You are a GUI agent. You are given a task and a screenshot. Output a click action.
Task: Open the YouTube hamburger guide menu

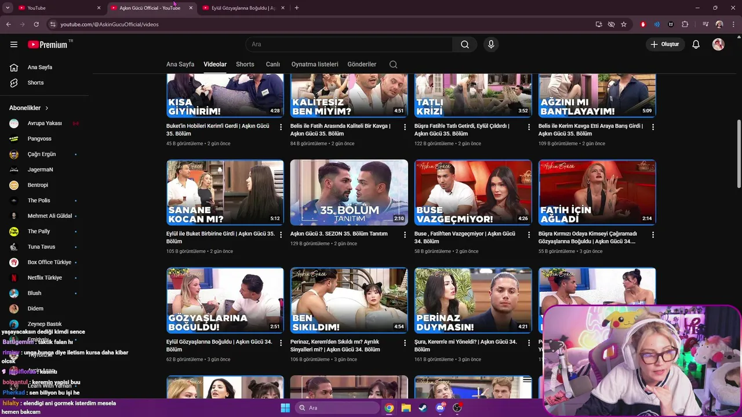[14, 45]
